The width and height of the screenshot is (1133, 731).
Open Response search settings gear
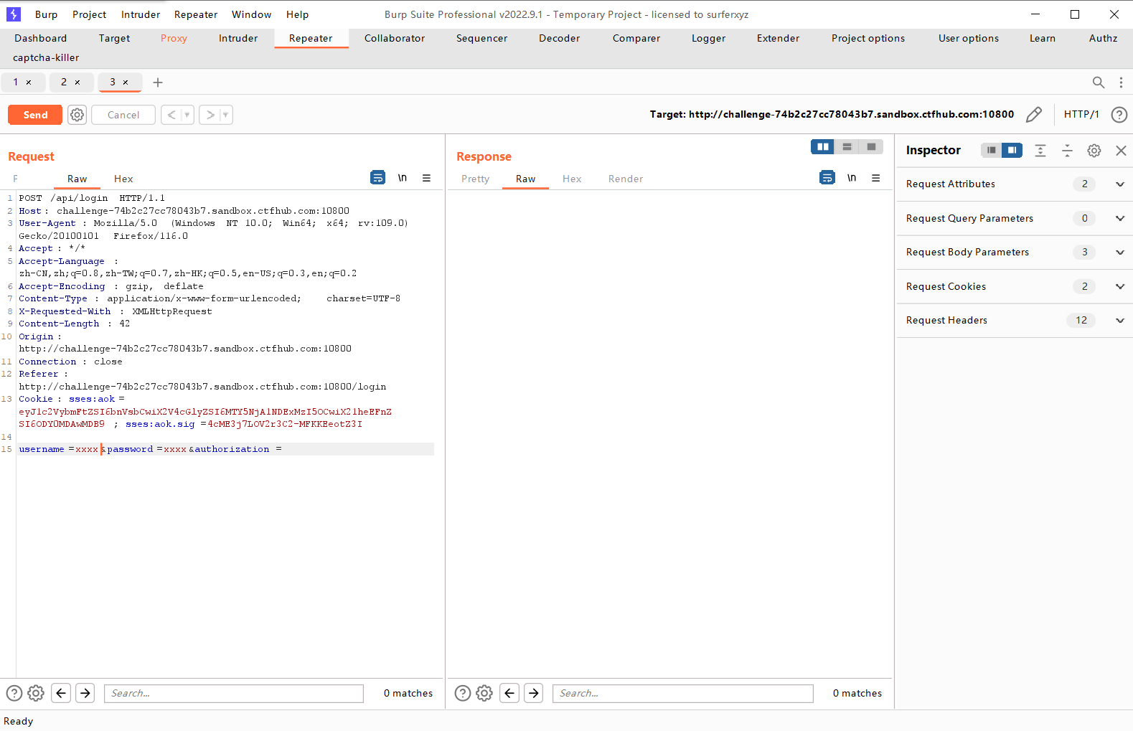484,693
